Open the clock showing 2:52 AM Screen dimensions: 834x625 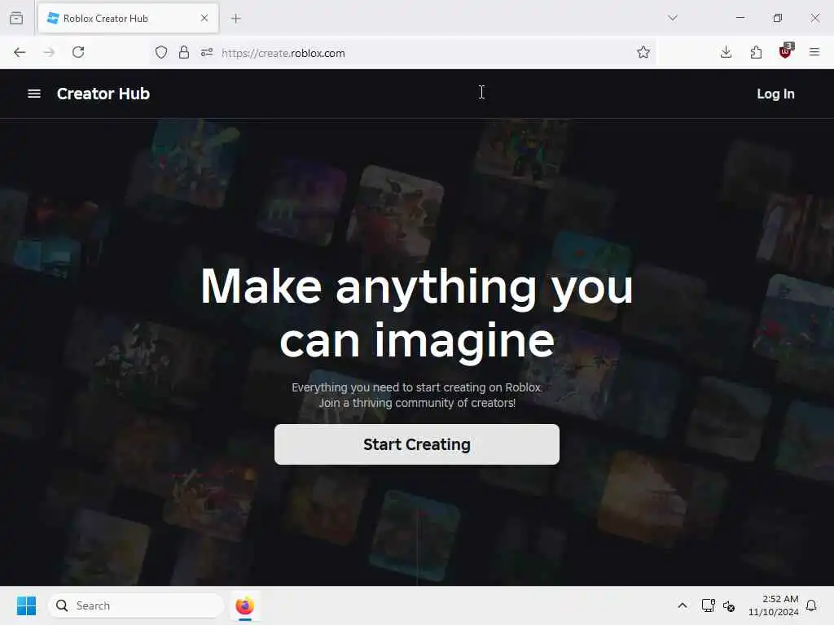[x=774, y=605]
